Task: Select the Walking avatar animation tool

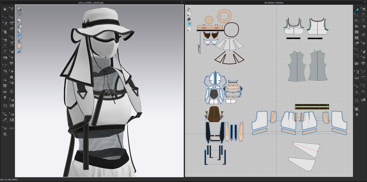Action: [11, 9]
